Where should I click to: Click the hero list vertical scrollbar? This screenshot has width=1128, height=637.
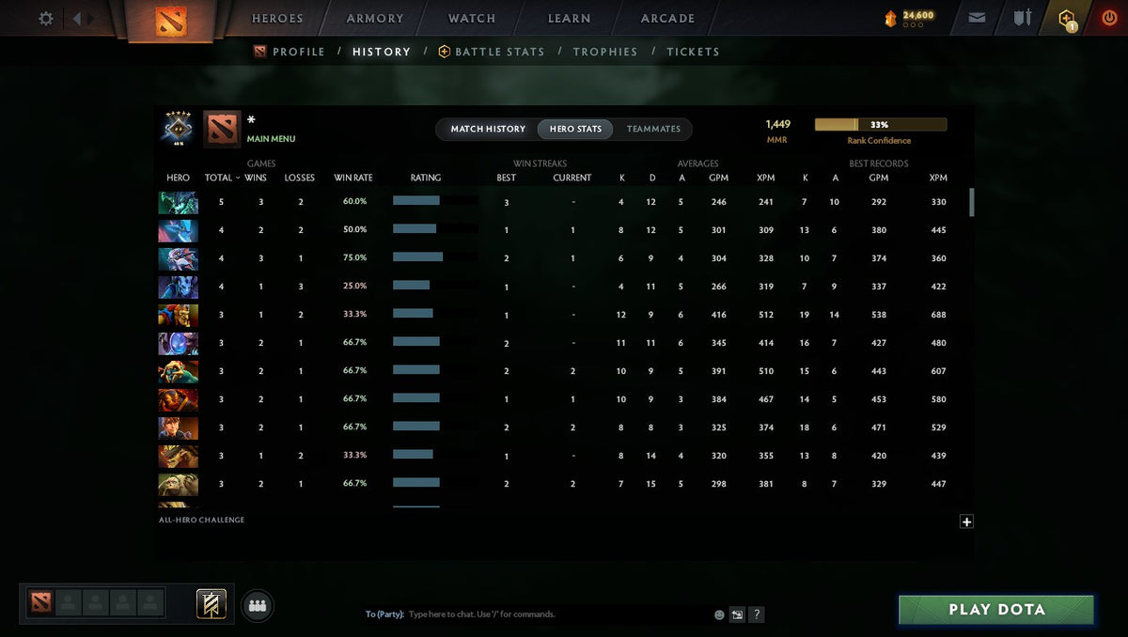[x=972, y=202]
